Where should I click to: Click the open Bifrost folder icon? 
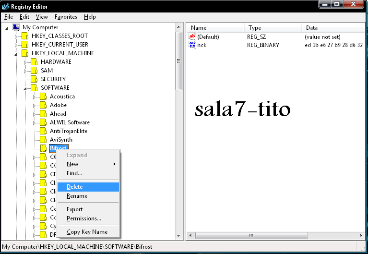point(43,148)
